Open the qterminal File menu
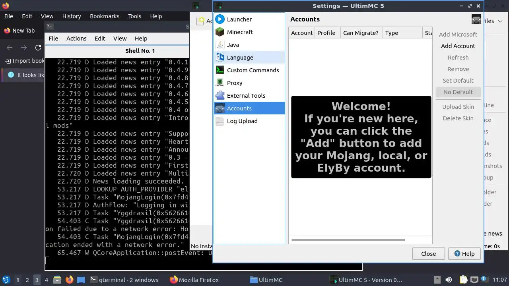 tap(53, 39)
